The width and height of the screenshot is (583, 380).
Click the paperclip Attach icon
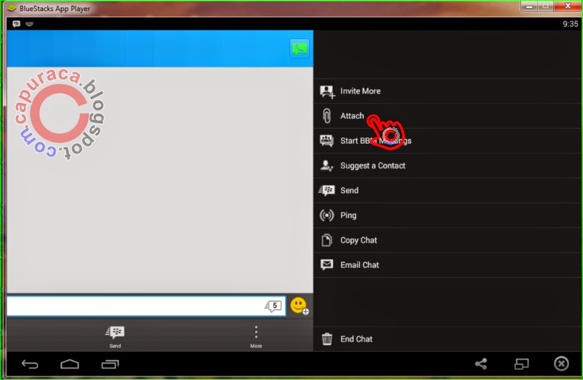[327, 116]
